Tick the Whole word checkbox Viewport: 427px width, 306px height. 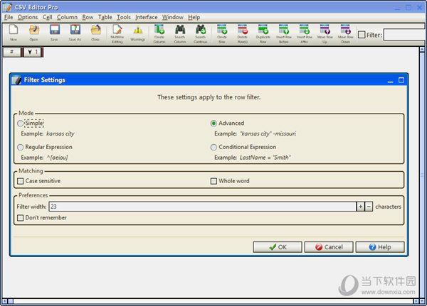pos(213,181)
